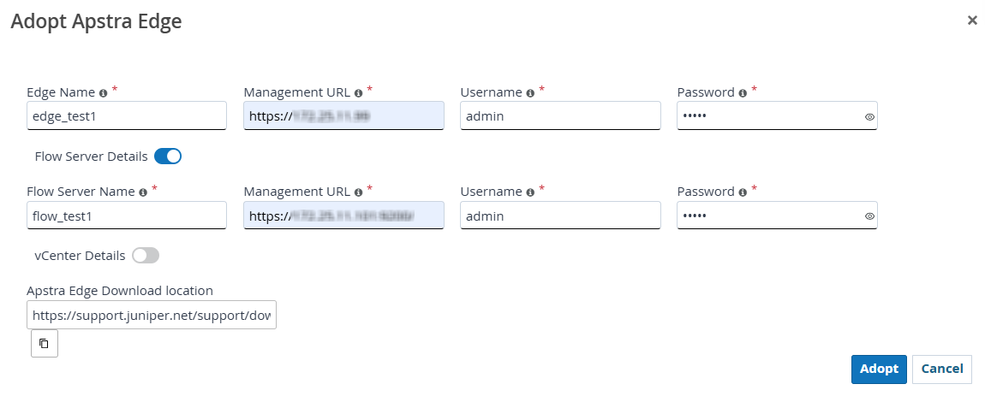Viewport: 985px width, 396px height.
Task: Reveal the flow server password with eye icon
Action: pyautogui.click(x=869, y=216)
